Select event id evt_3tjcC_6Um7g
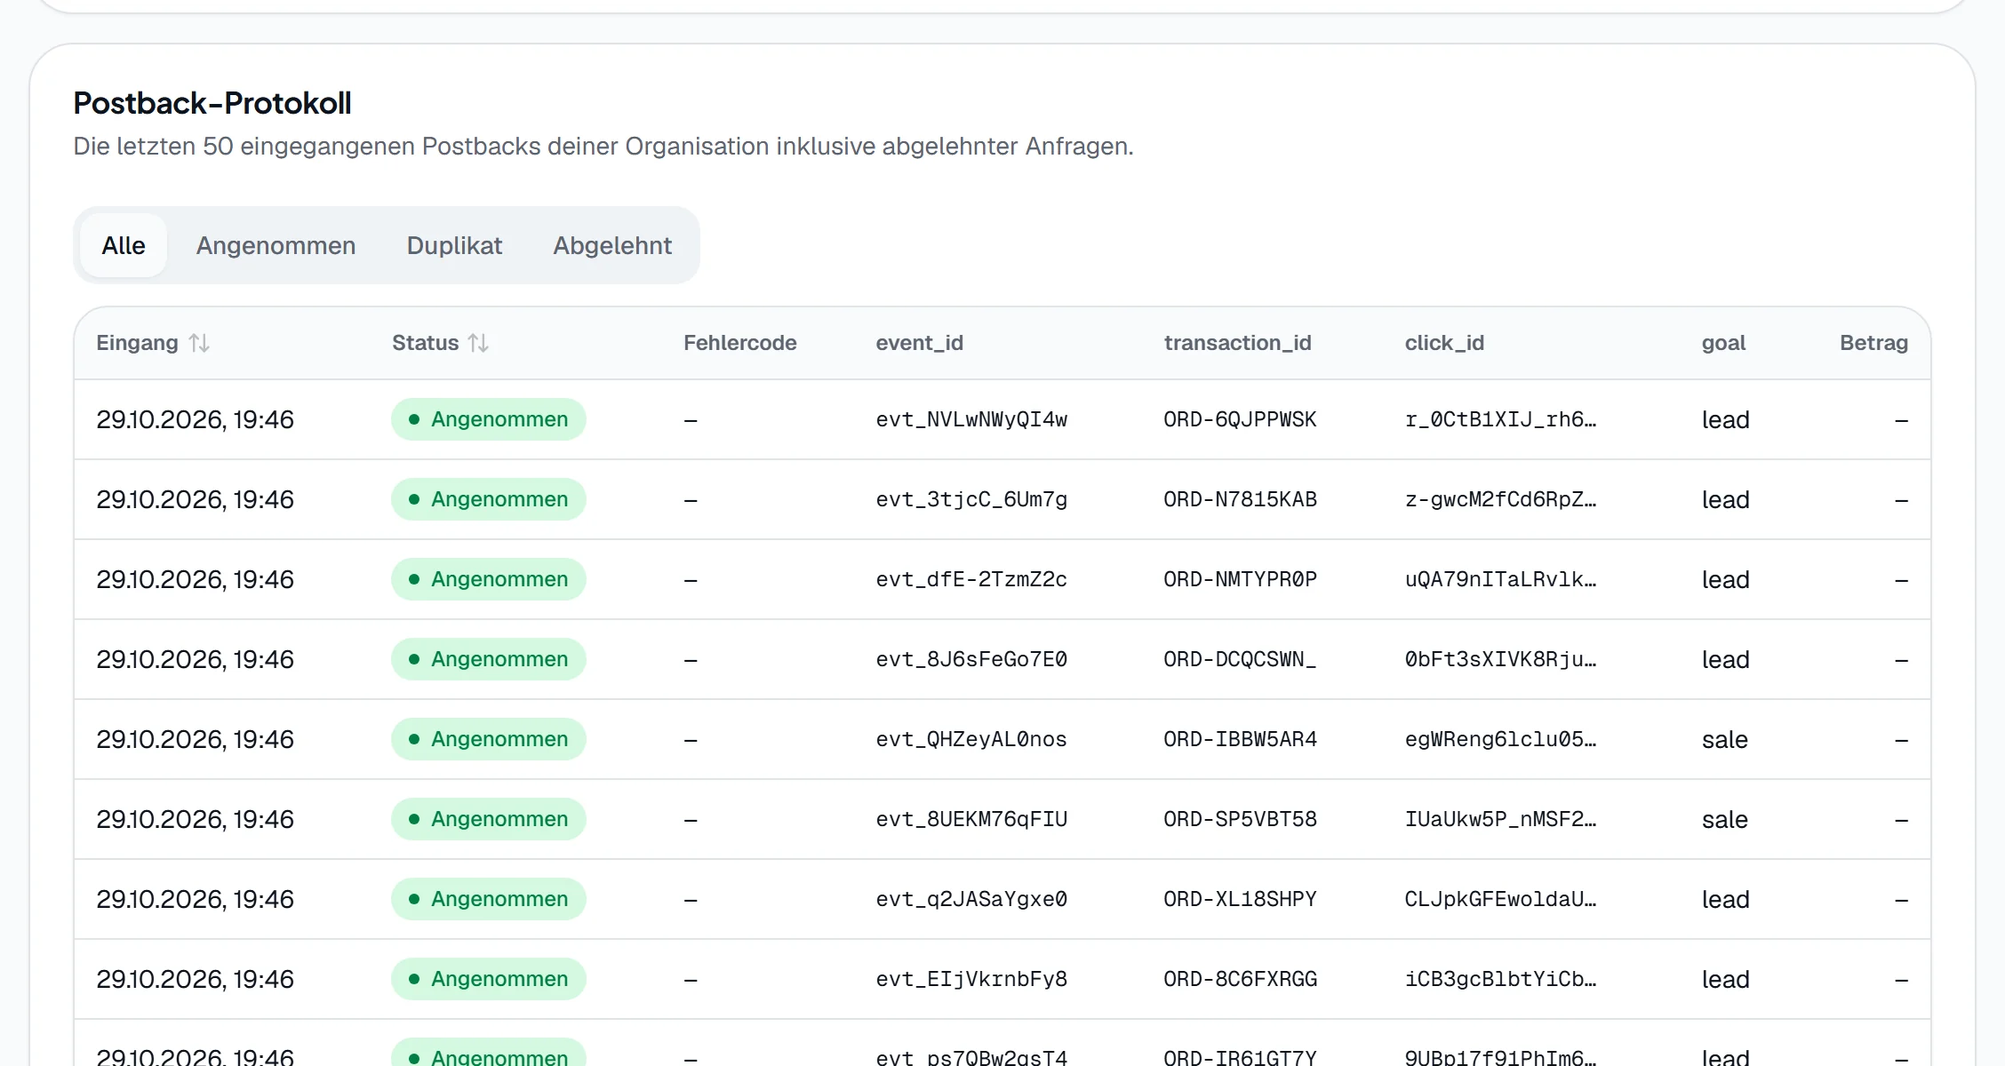 coord(971,499)
